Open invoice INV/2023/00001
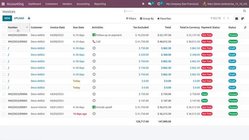249x140 pixels. pyautogui.click(x=18, y=107)
